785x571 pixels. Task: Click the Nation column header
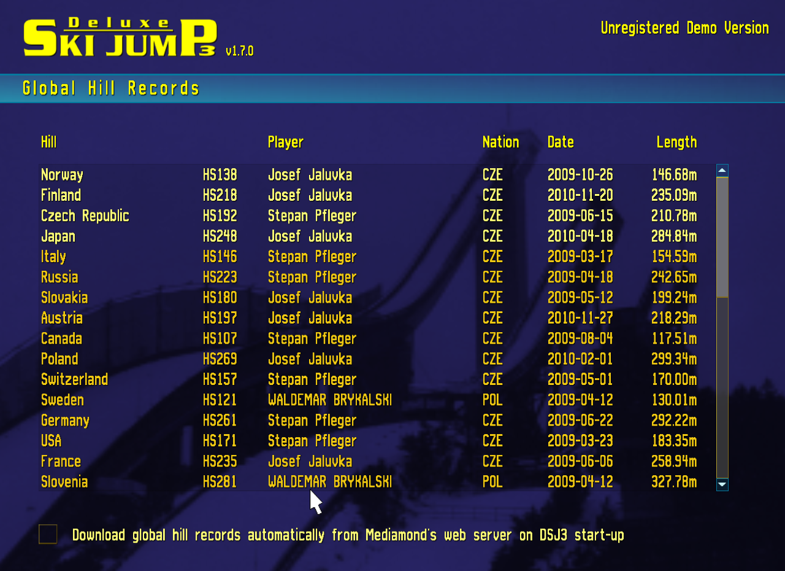(x=500, y=142)
